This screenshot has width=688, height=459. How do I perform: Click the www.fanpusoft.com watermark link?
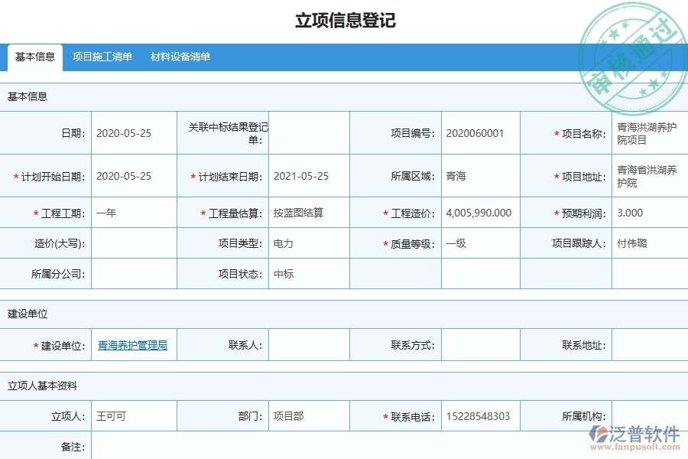[637, 445]
